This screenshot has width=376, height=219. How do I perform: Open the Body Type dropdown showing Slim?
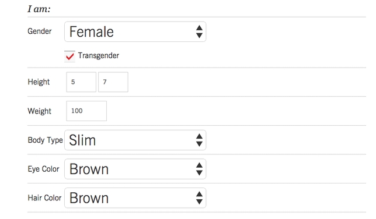tap(135, 140)
